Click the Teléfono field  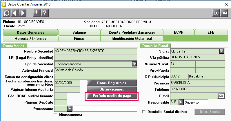(197, 90)
